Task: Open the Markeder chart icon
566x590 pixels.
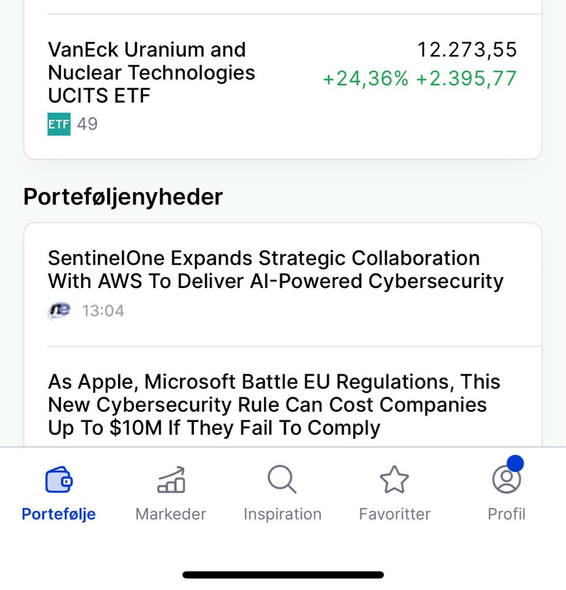Action: [171, 479]
